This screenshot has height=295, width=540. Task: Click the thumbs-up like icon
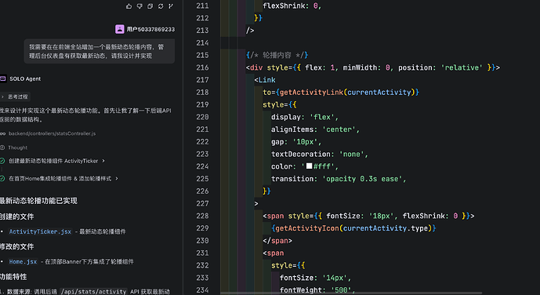click(129, 5)
